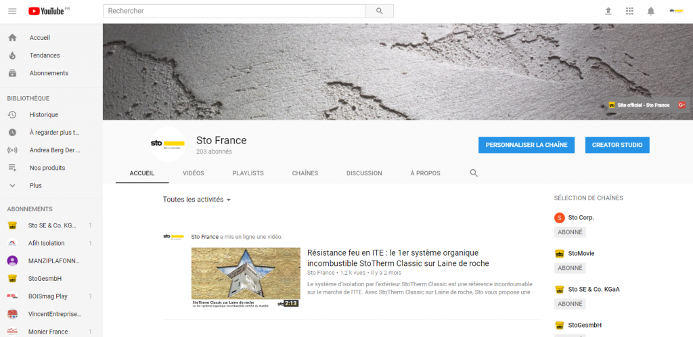This screenshot has width=693, height=337.
Task: Switch to the Vidéos tab
Action: click(194, 173)
